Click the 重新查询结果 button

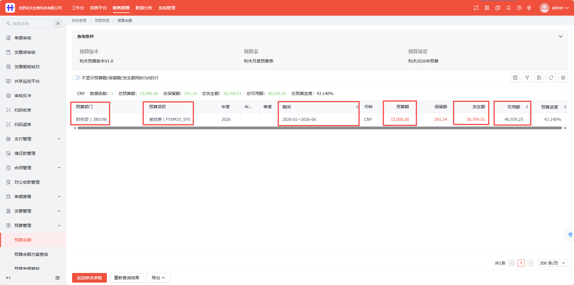pos(127,278)
